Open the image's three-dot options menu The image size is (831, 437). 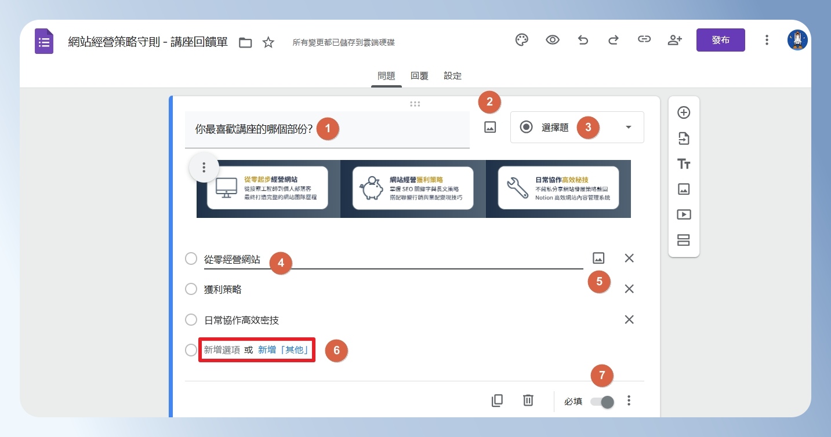204,167
